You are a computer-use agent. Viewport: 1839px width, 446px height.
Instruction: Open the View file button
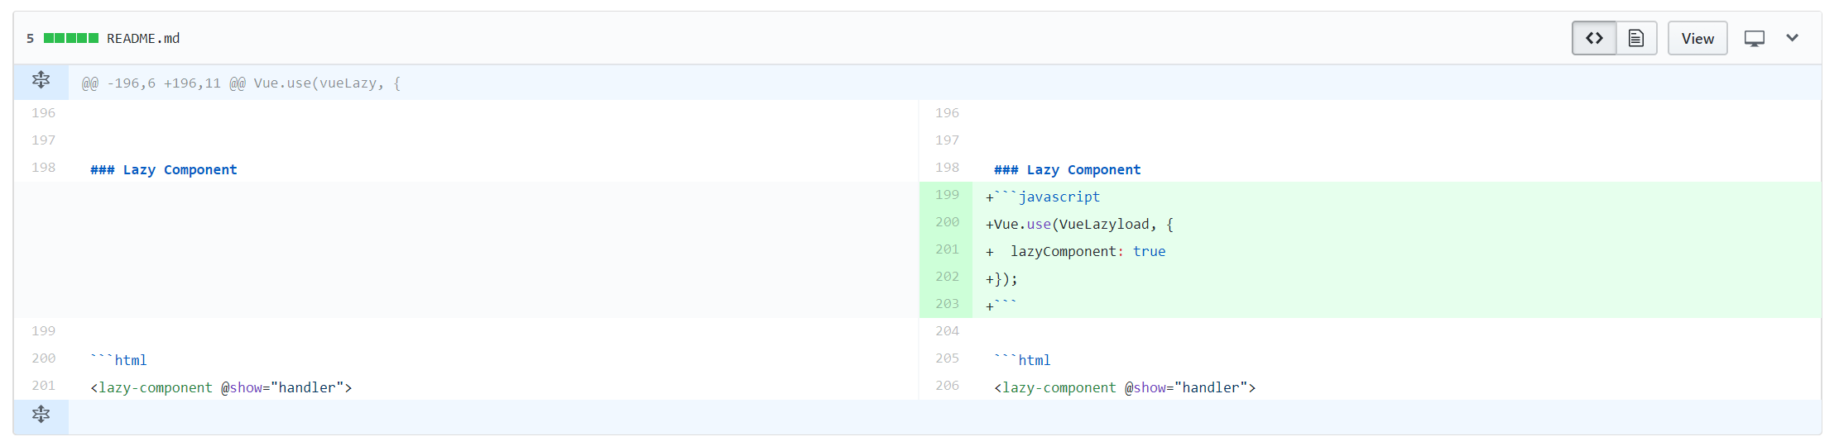(1697, 38)
